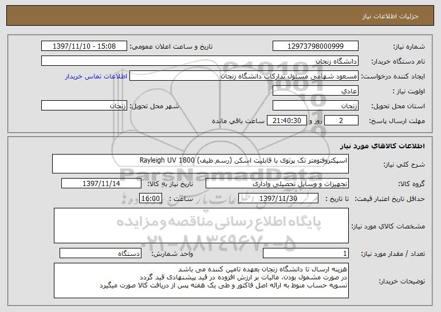Click the delivery province field زنجان
441x312 pixels.
coord(315,105)
